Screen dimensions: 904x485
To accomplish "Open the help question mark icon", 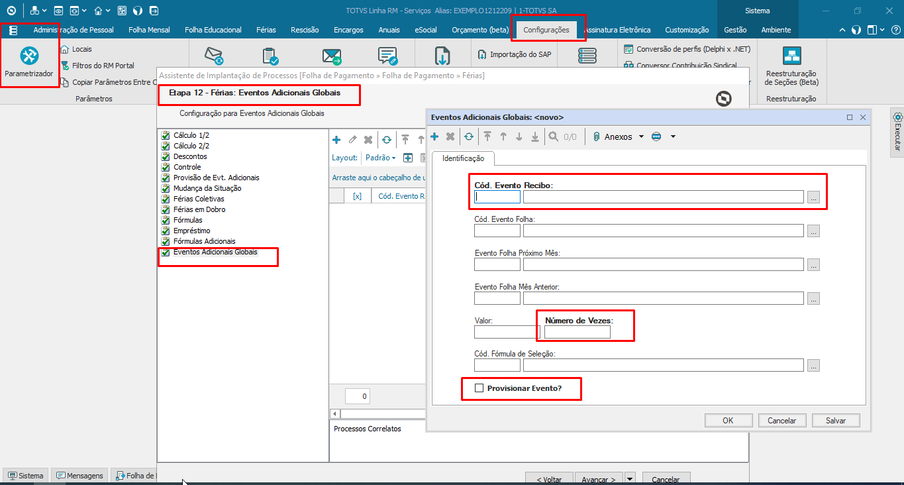I will click(x=895, y=30).
